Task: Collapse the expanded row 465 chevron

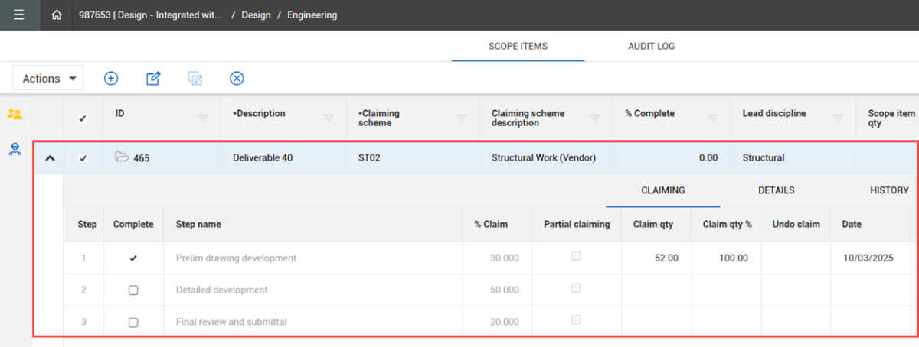Action: (x=50, y=158)
